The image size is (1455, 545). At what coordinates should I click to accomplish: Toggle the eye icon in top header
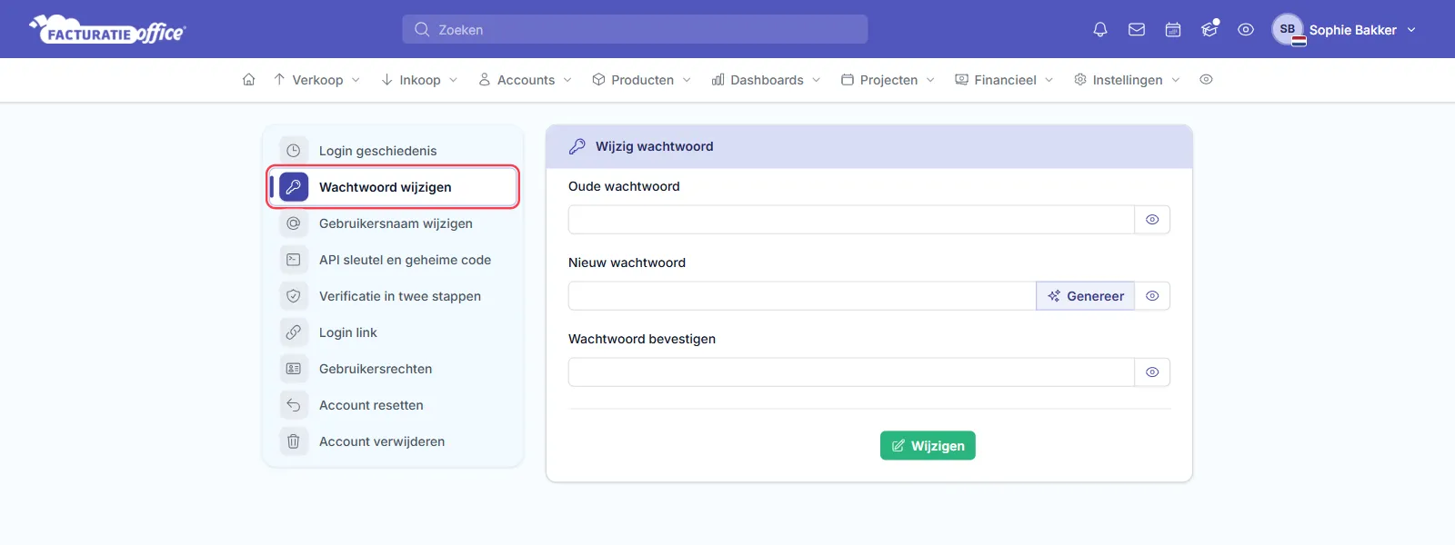coord(1246,29)
